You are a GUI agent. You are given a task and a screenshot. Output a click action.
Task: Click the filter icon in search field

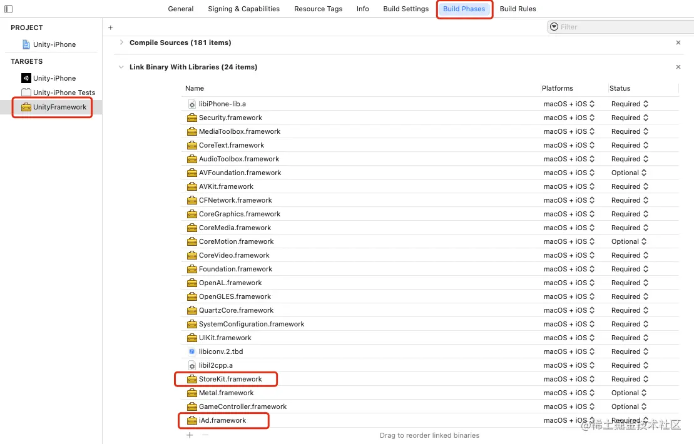(x=554, y=27)
